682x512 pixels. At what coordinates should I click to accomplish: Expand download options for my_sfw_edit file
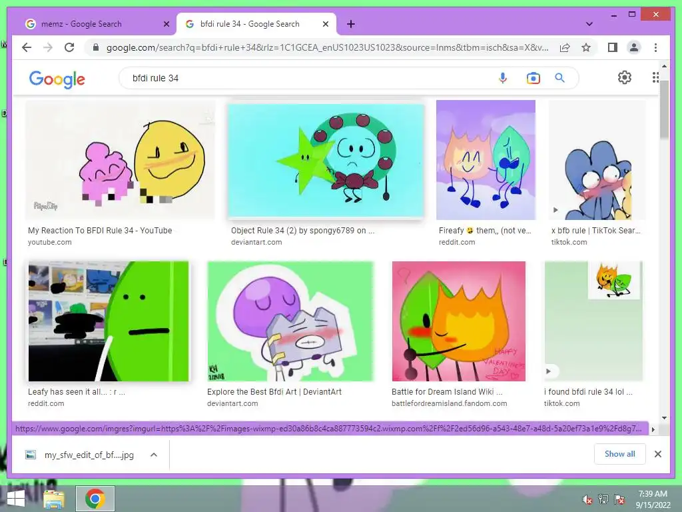154,455
